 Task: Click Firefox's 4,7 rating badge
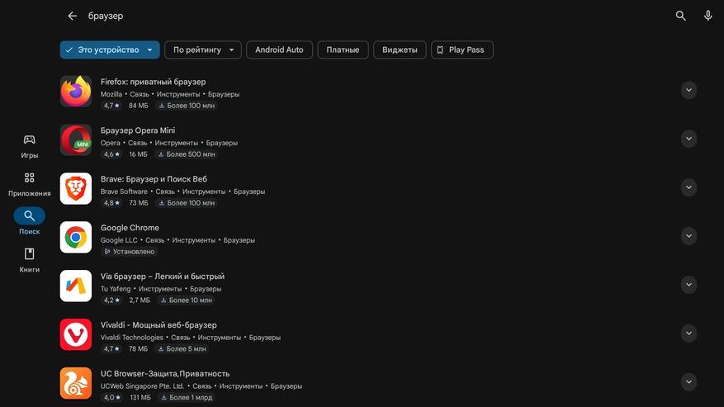coord(111,106)
